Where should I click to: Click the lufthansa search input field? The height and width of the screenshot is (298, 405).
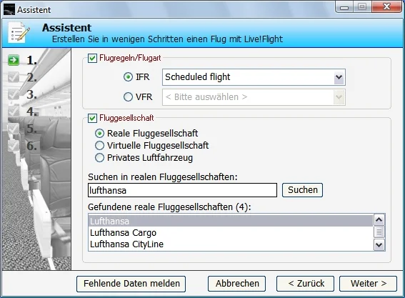(182, 190)
